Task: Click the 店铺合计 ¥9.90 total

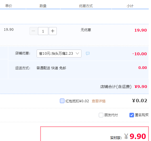Action: tap(141, 87)
